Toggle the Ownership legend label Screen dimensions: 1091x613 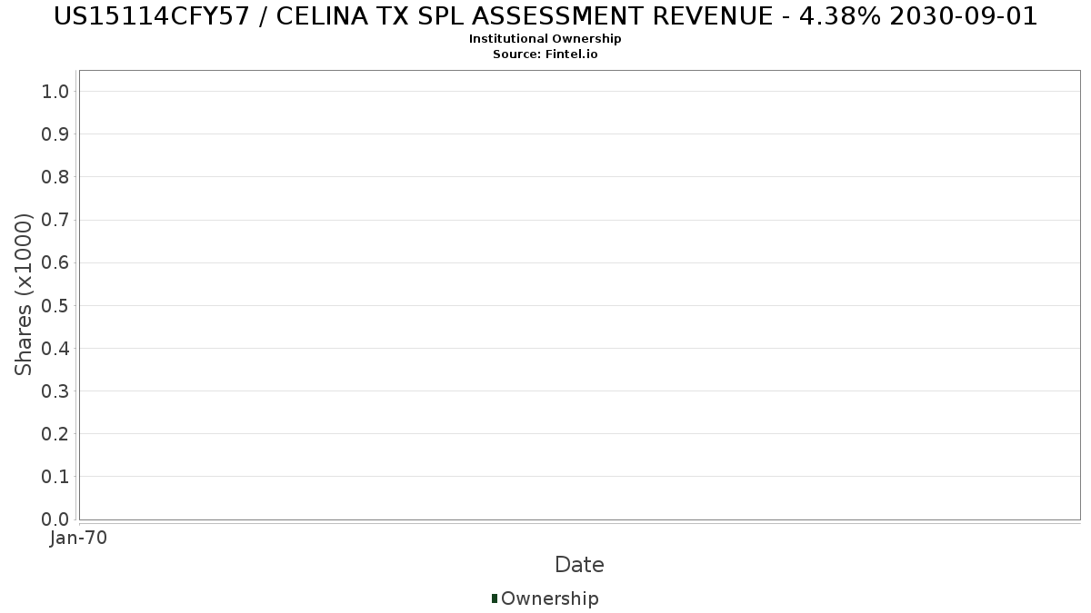point(549,598)
